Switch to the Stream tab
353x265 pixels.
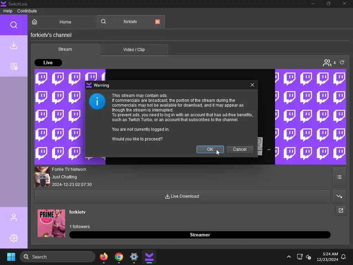point(65,49)
